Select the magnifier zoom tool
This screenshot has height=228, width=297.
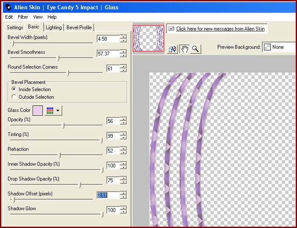point(195,49)
